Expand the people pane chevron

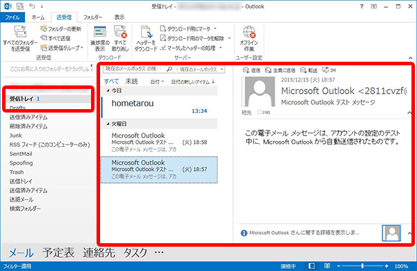click(x=409, y=233)
